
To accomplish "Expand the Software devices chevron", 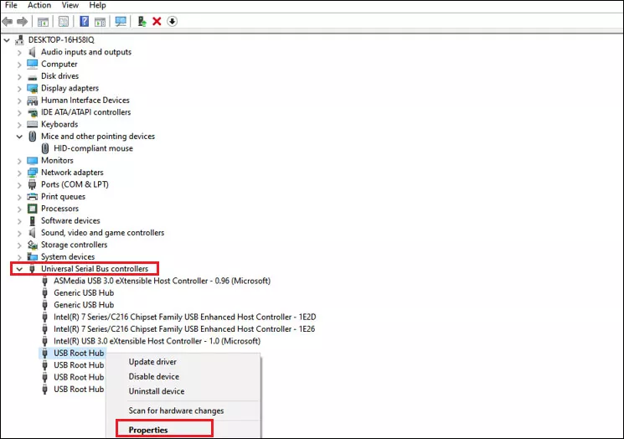I will 19,221.
